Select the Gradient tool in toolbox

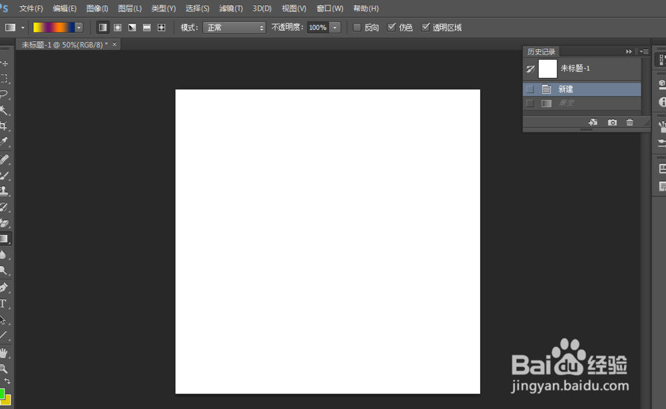(x=4, y=239)
